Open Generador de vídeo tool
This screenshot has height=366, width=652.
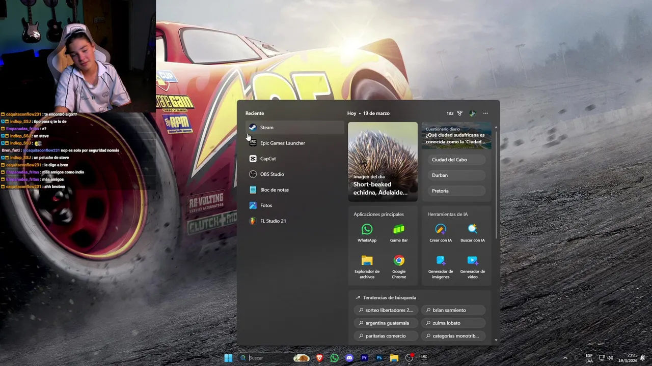[473, 267]
